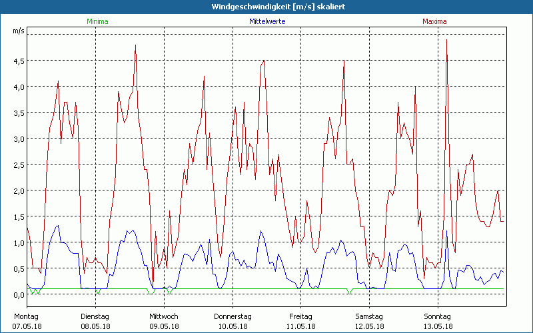Click the 0,0 y-axis tick label
Viewport: 533px width, 333px height.
tap(19, 294)
